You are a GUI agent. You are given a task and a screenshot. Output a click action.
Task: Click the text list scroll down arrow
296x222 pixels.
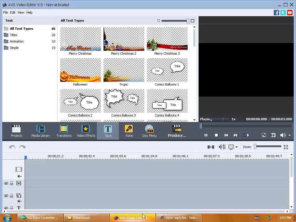(195, 120)
